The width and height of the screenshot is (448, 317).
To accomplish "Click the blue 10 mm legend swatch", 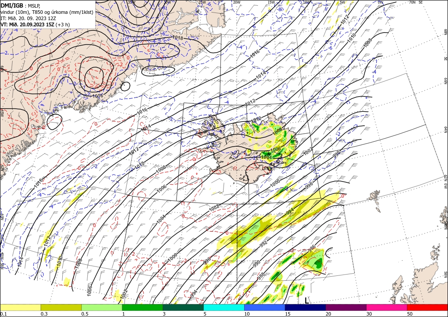I will click(x=265, y=308).
